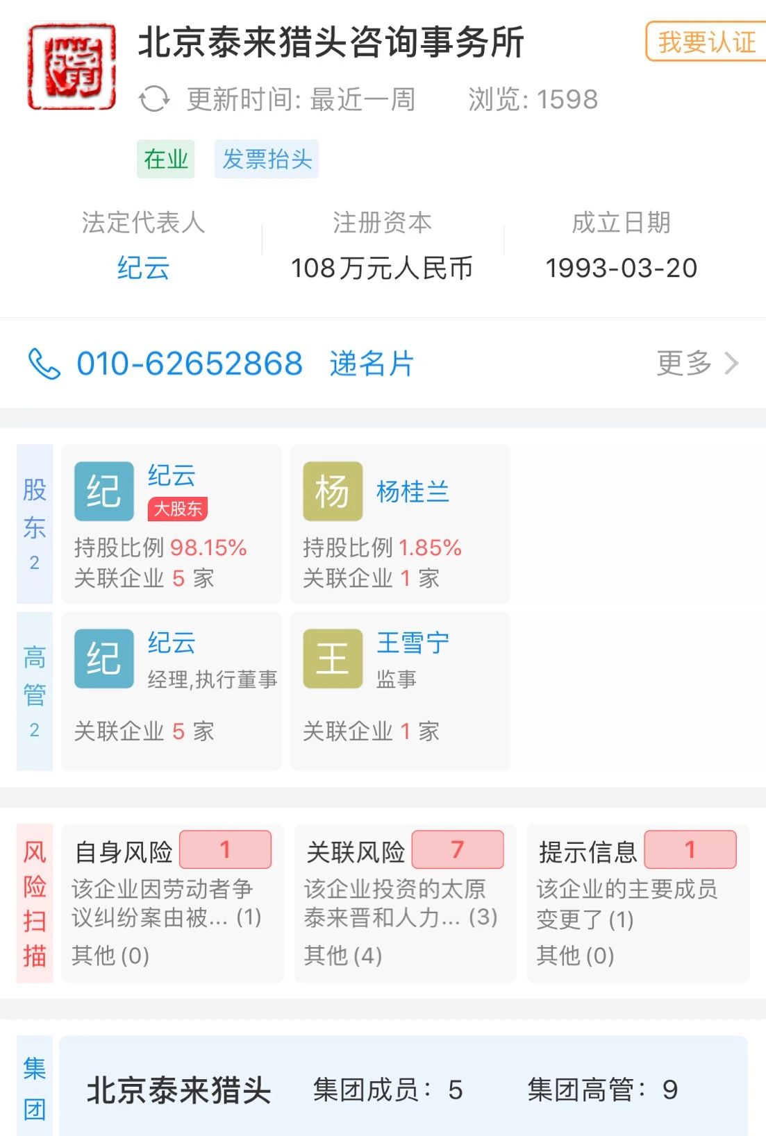Call phone number 010-62652868

click(x=190, y=364)
